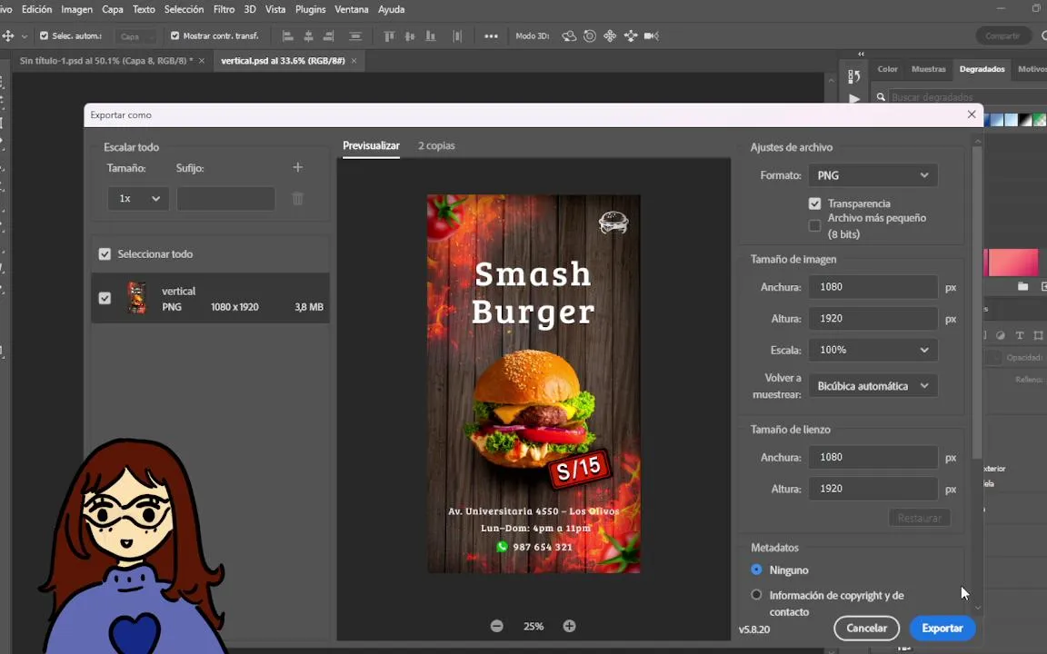Zoom out preview with minus icon
The image size is (1047, 654).
pos(497,626)
